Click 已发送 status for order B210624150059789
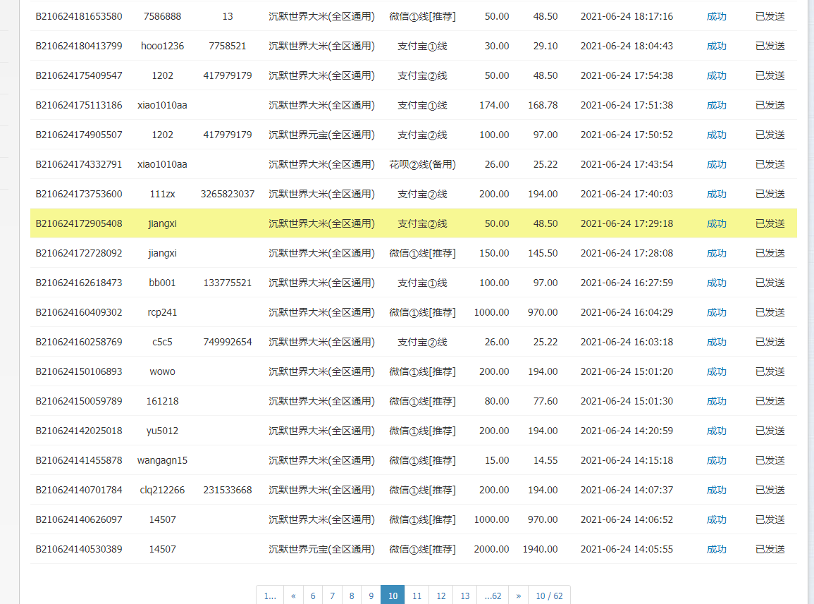Screen dimensions: 814x604 [770, 402]
